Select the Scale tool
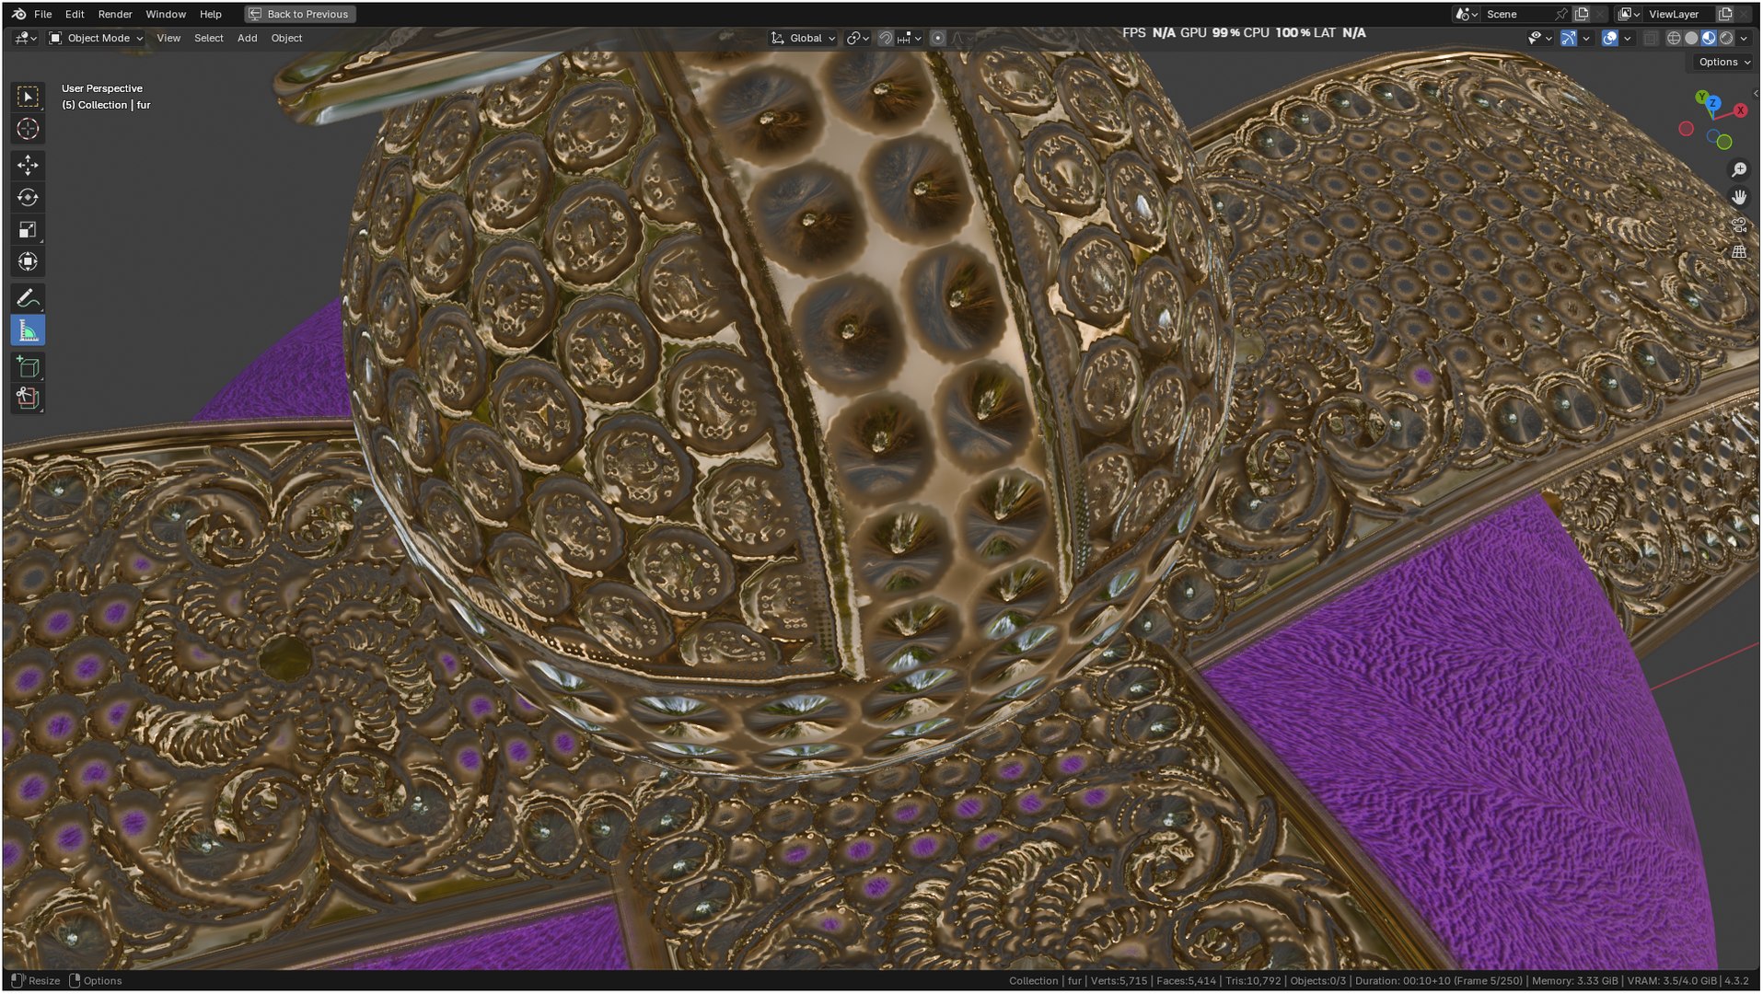 pos(28,229)
